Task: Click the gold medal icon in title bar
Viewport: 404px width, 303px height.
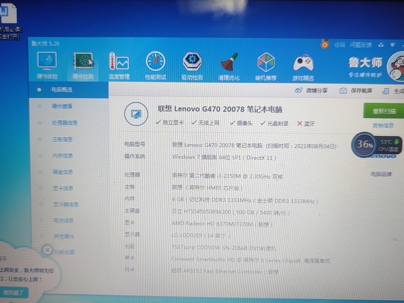Action: (325, 44)
